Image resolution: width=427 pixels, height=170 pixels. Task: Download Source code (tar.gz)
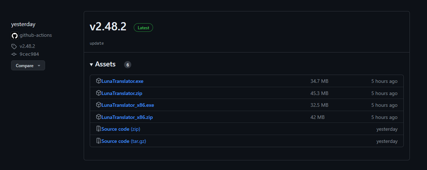tap(124, 141)
